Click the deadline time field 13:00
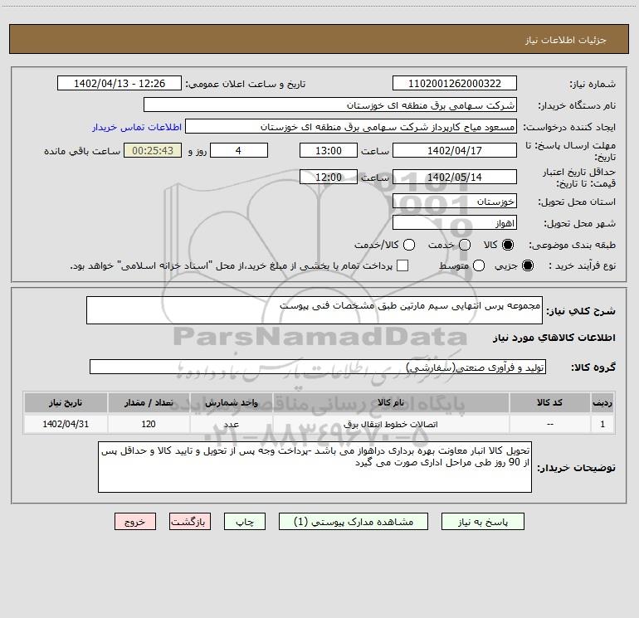 [329, 150]
